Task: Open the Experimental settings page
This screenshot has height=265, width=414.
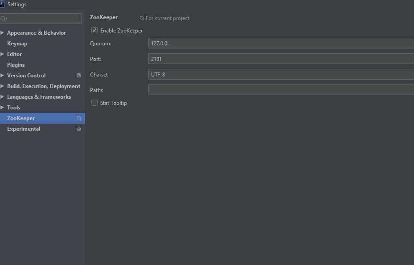Action: (x=24, y=129)
